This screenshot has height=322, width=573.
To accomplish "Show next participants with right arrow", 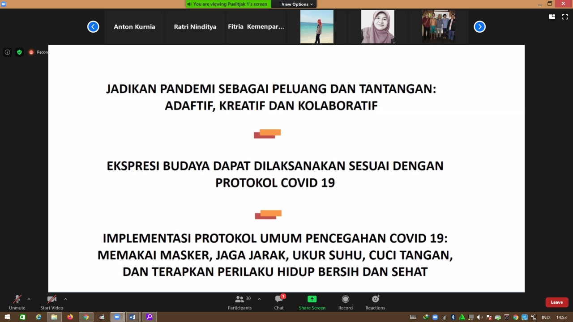I will (x=479, y=27).
